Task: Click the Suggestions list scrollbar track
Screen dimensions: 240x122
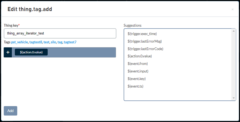Action: [x=234, y=64]
